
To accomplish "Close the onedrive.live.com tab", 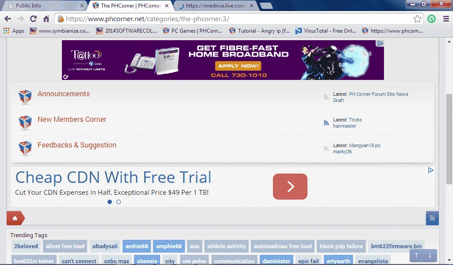I will tap(252, 6).
